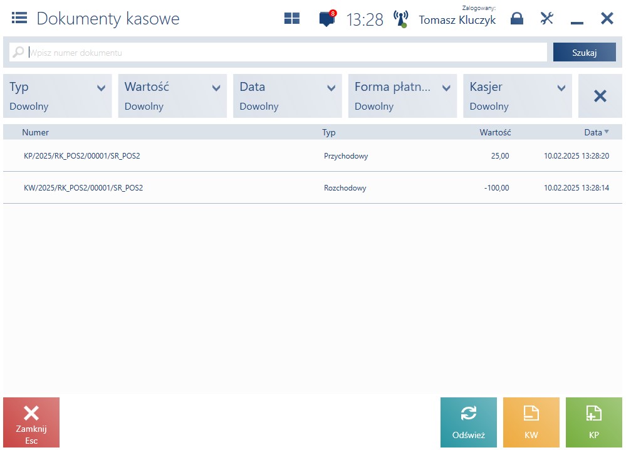The image size is (626, 450).
Task: Click the clock showing 13:28
Action: coord(365,19)
